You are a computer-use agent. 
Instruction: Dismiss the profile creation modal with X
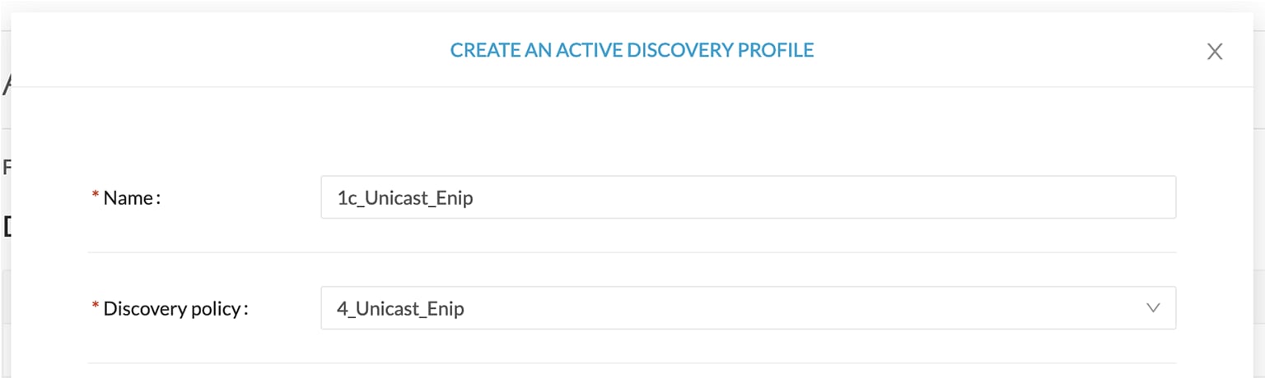point(1214,52)
